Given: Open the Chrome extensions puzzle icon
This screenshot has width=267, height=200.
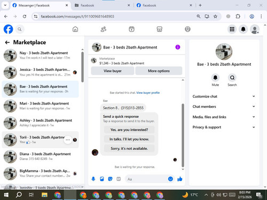Looking at the screenshot, I should point(238,17).
